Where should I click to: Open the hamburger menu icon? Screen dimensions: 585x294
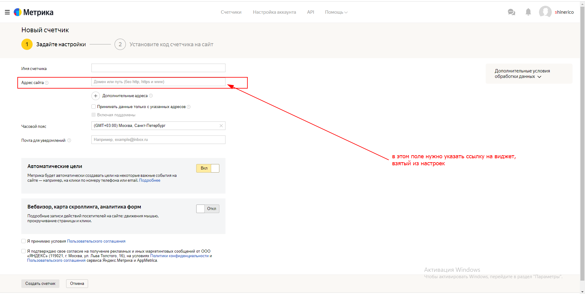[x=7, y=12]
